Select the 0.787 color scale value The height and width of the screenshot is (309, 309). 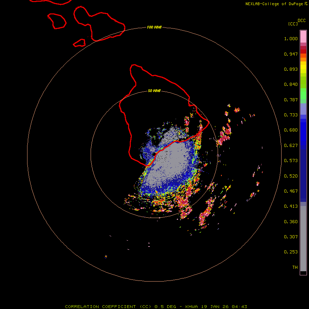291,100
